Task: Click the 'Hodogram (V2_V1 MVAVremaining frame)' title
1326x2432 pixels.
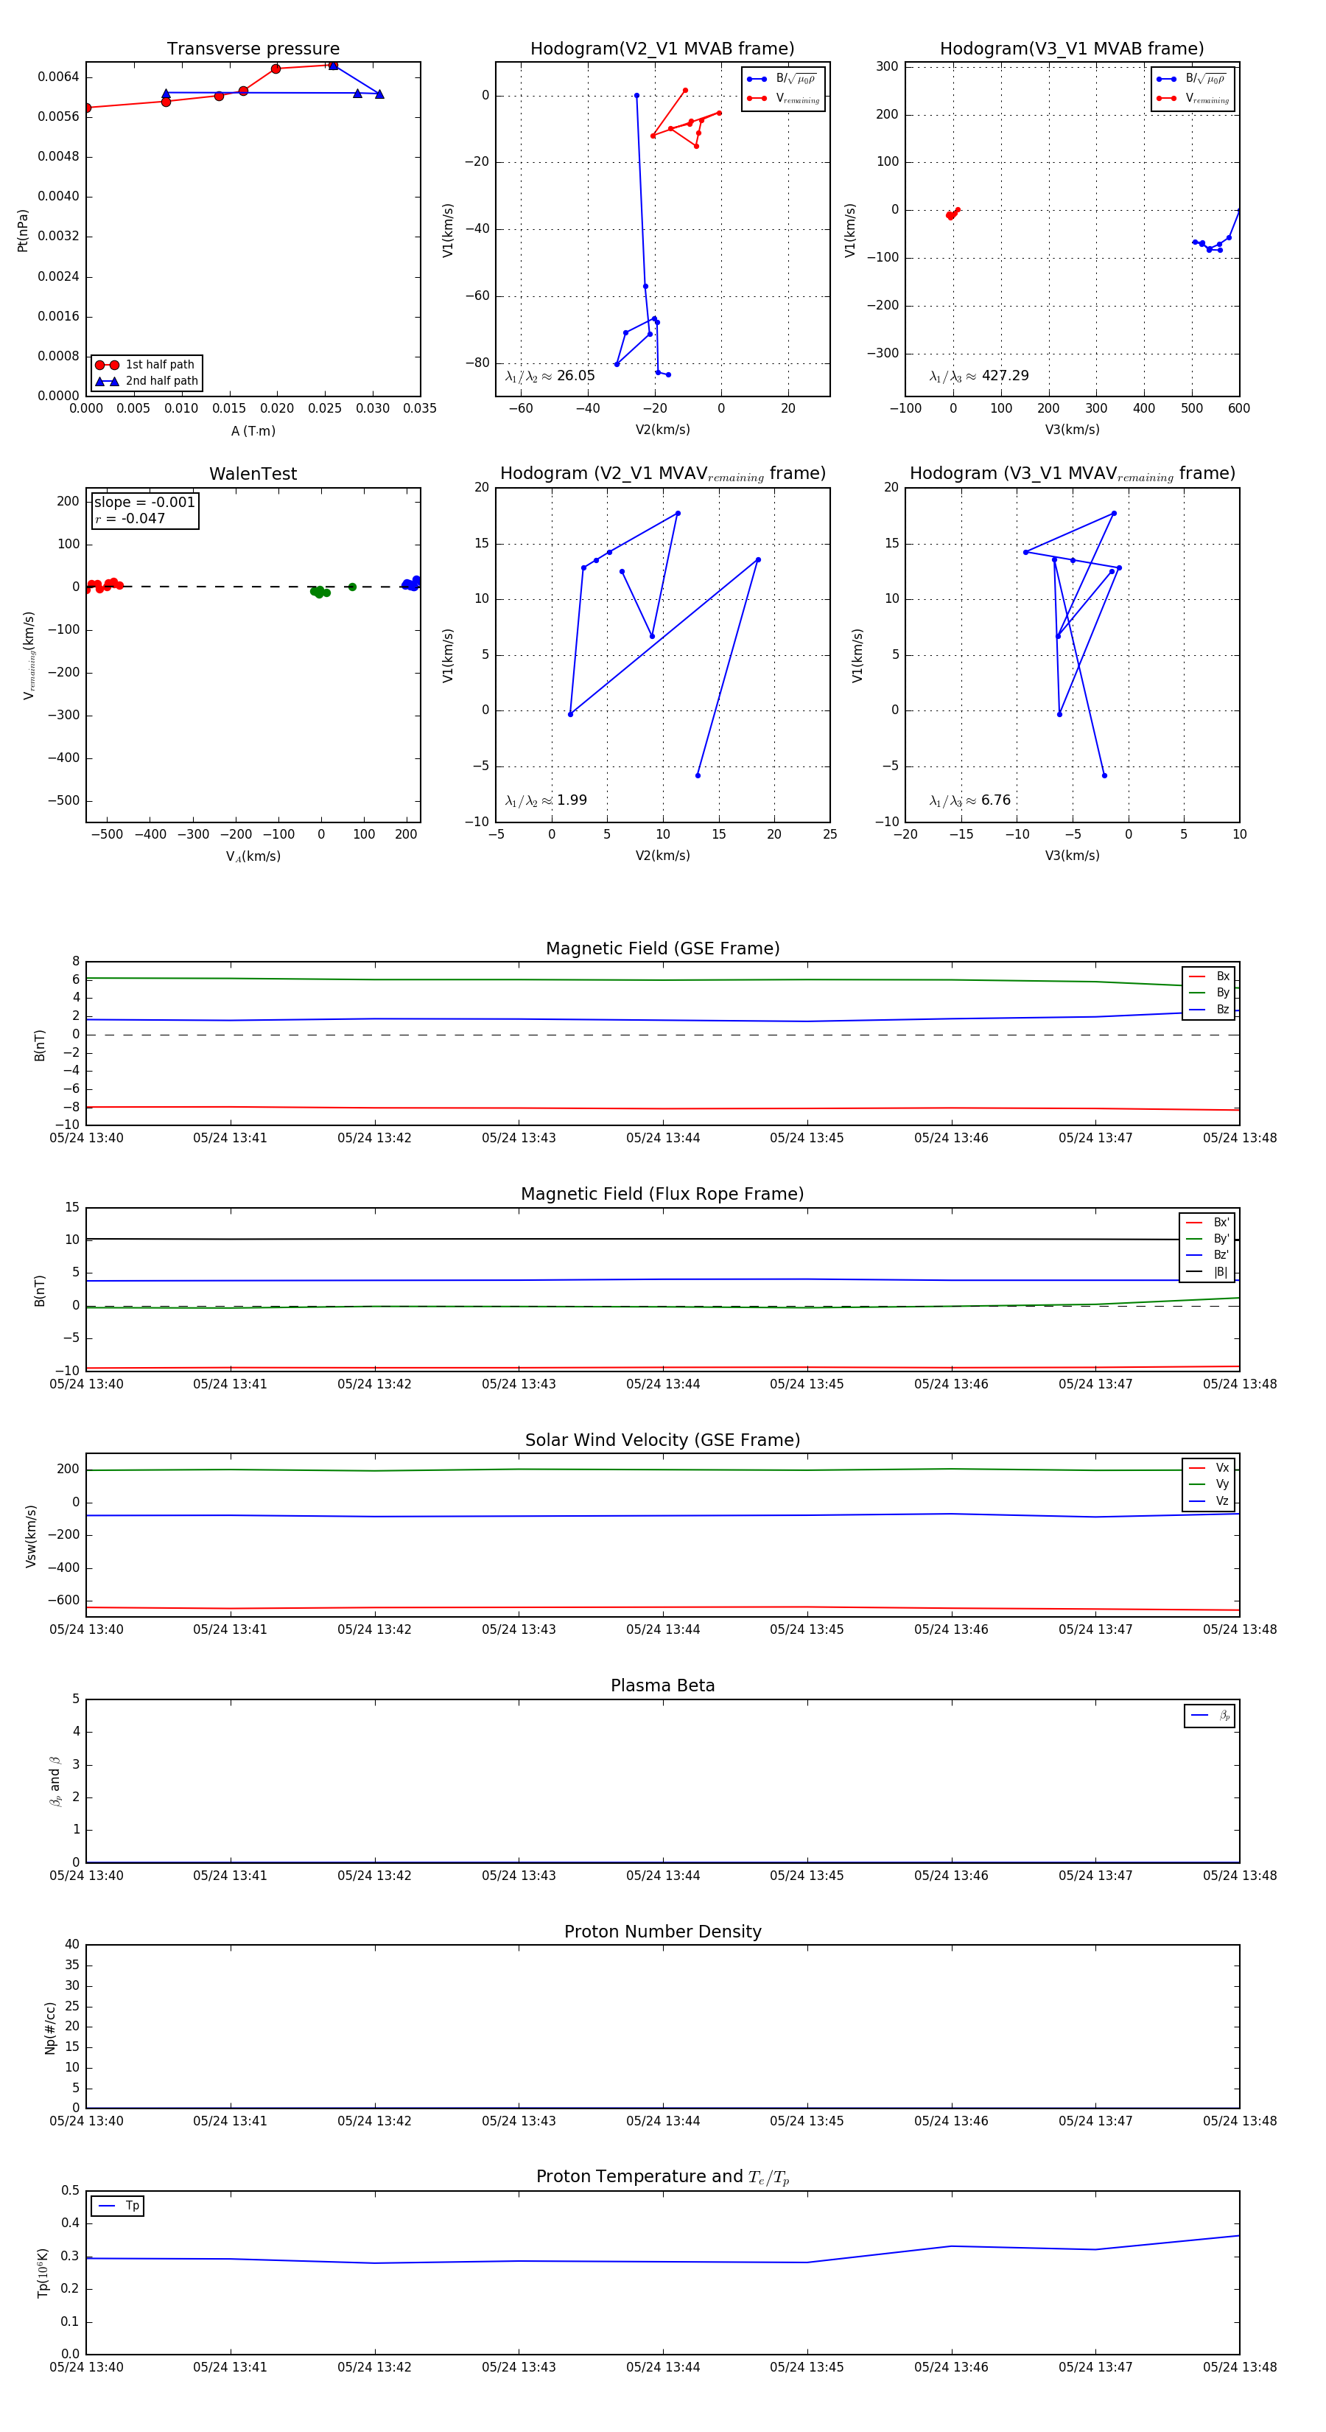Action: click(x=662, y=474)
